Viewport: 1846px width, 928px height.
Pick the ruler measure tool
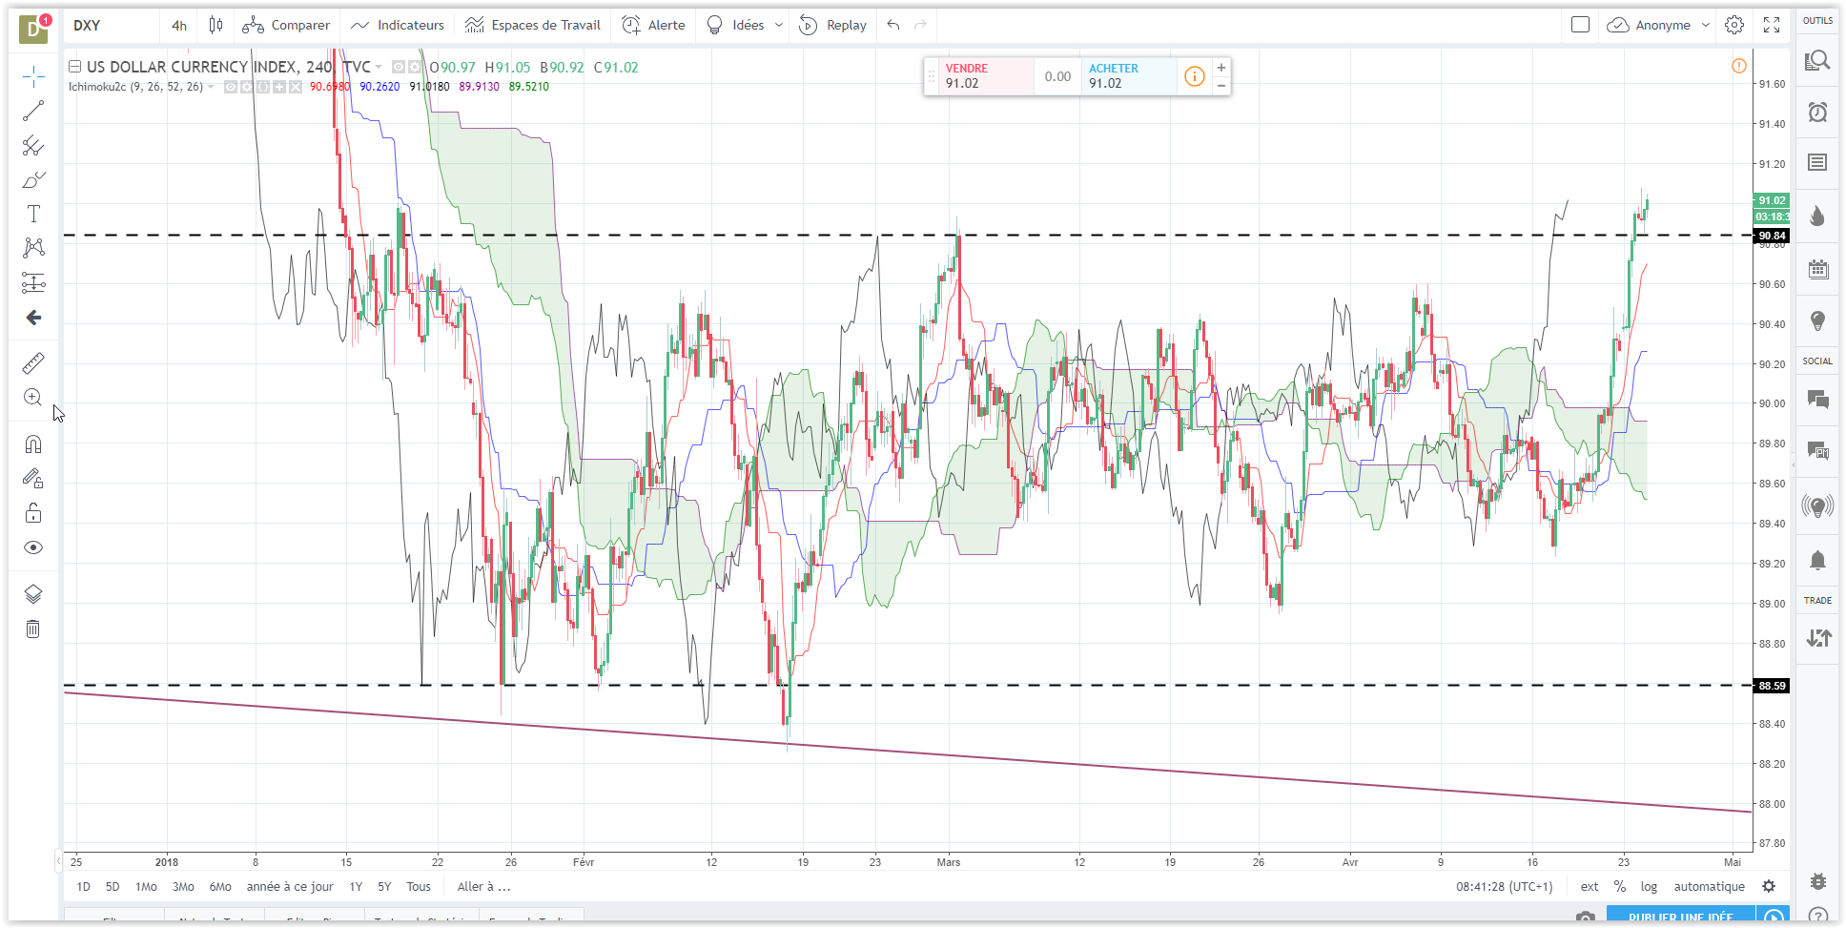point(33,363)
